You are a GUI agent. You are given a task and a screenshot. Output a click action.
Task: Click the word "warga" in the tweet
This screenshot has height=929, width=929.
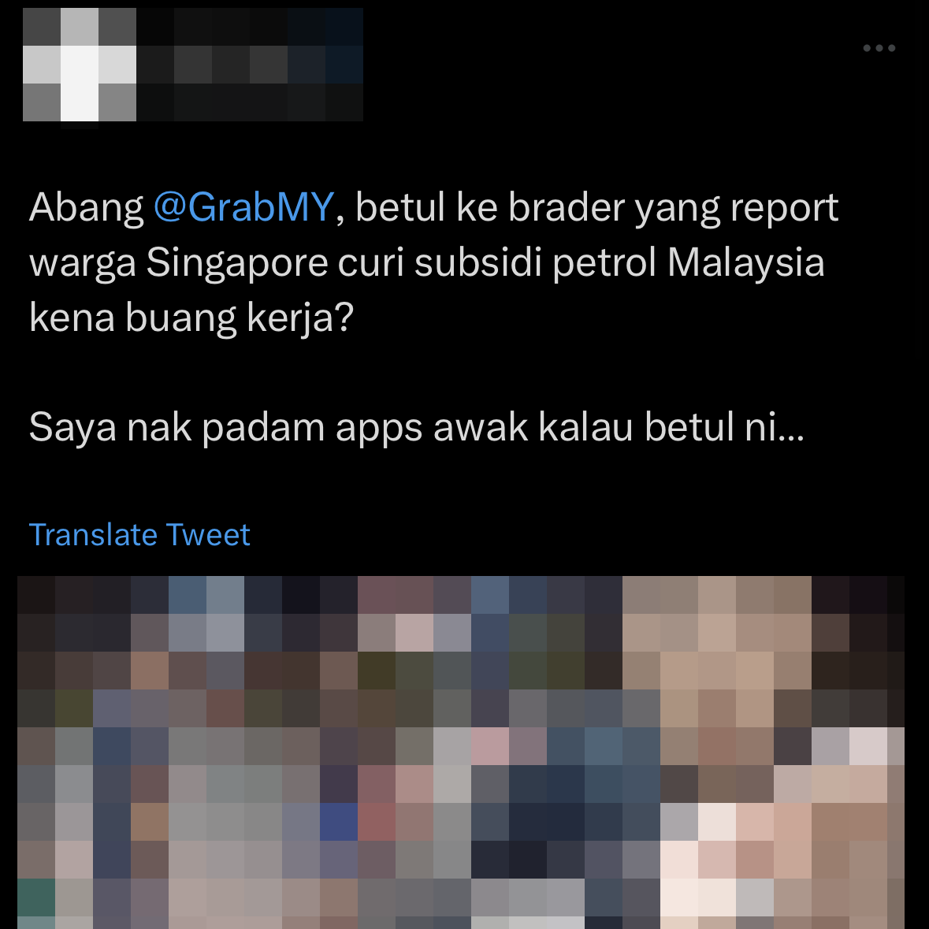tap(83, 264)
